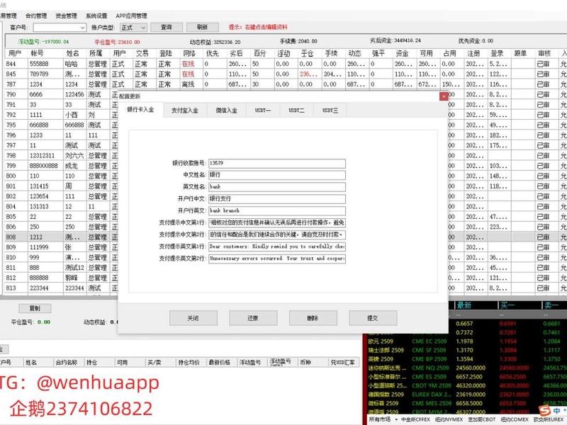Open the 账户类型 dropdown showing 正式
The height and width of the screenshot is (425, 567).
[133, 28]
